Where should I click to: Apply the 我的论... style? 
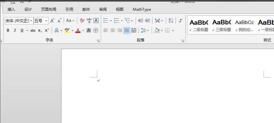click(x=245, y=25)
